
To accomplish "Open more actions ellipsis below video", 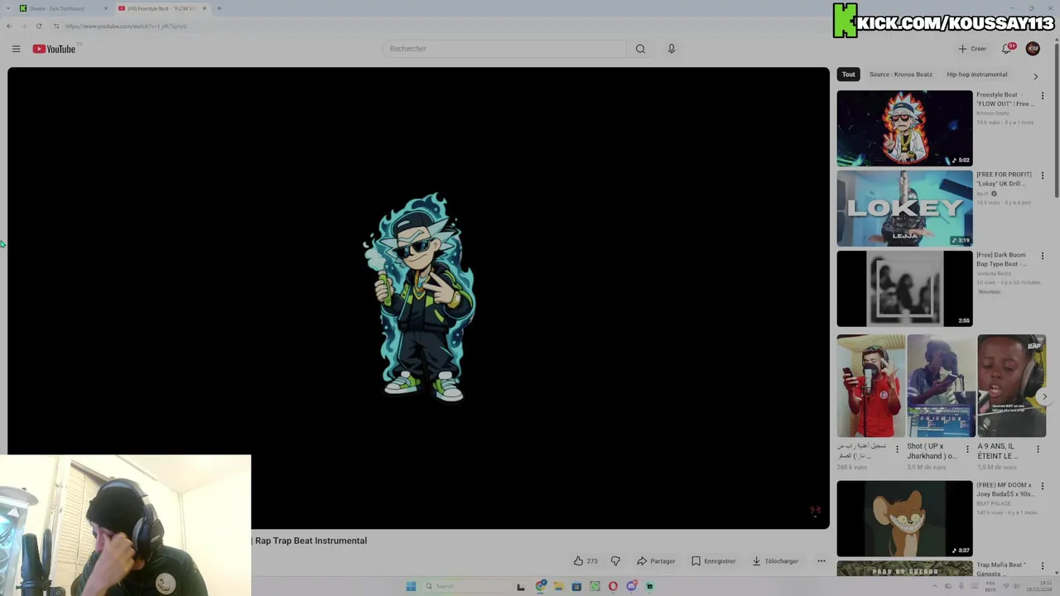I will pos(821,561).
